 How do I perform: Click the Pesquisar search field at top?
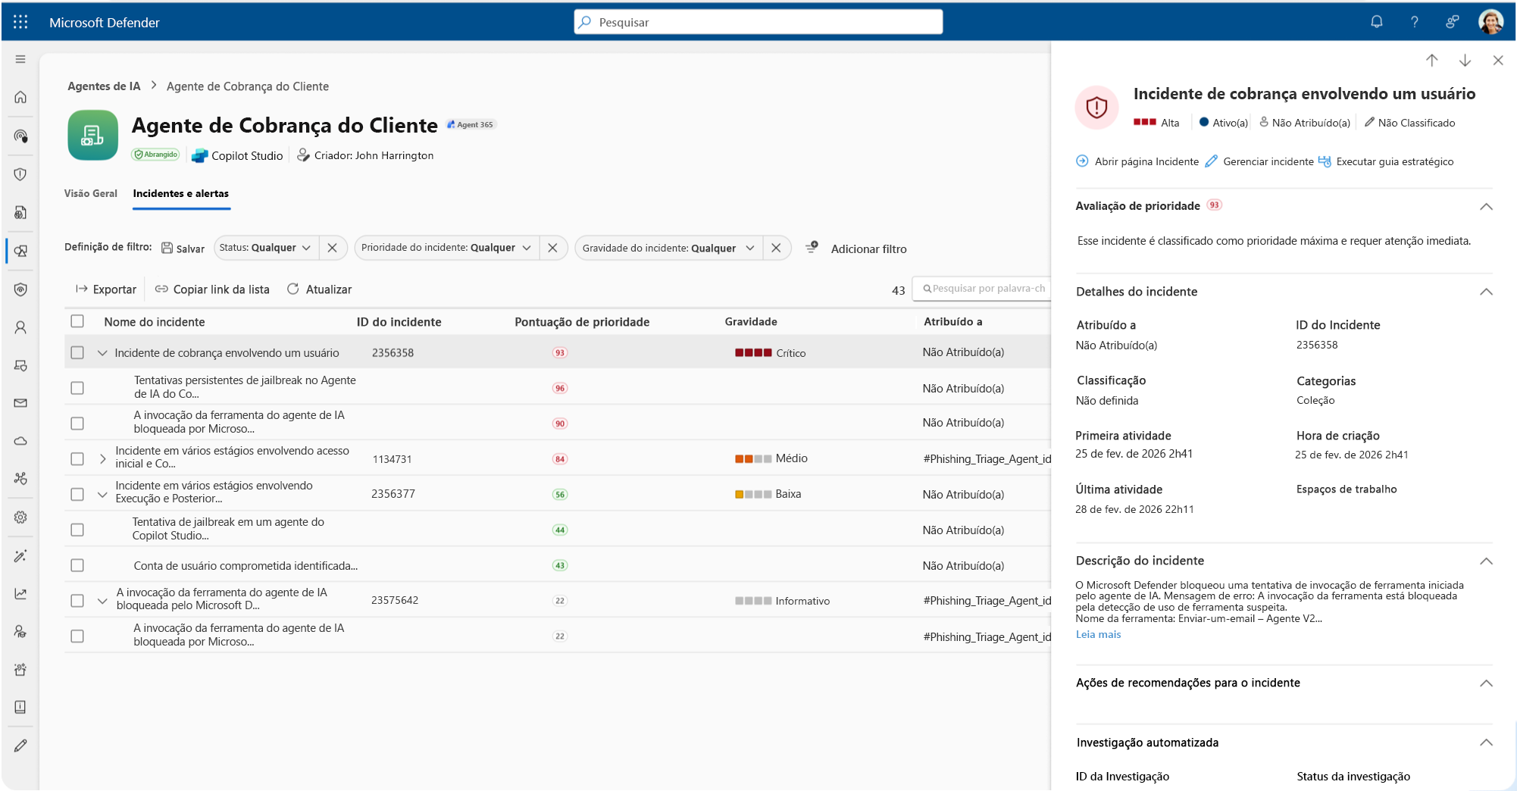pos(758,22)
